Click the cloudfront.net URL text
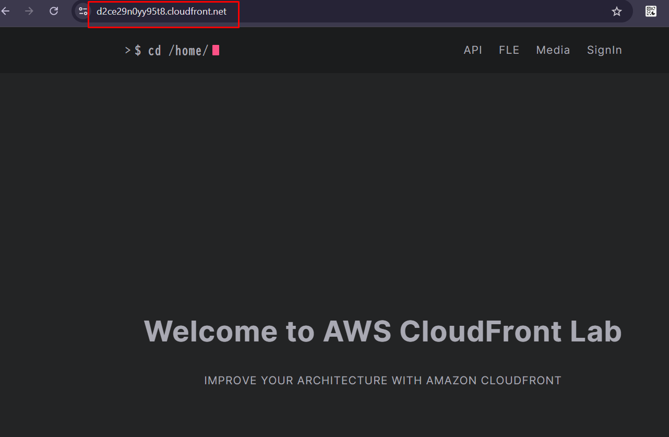Viewport: 669px width, 437px height. pyautogui.click(x=161, y=11)
